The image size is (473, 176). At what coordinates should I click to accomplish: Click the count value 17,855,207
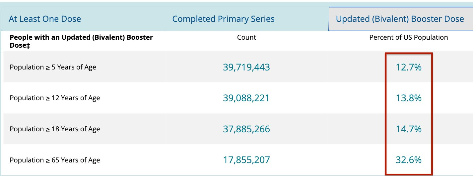click(x=246, y=160)
